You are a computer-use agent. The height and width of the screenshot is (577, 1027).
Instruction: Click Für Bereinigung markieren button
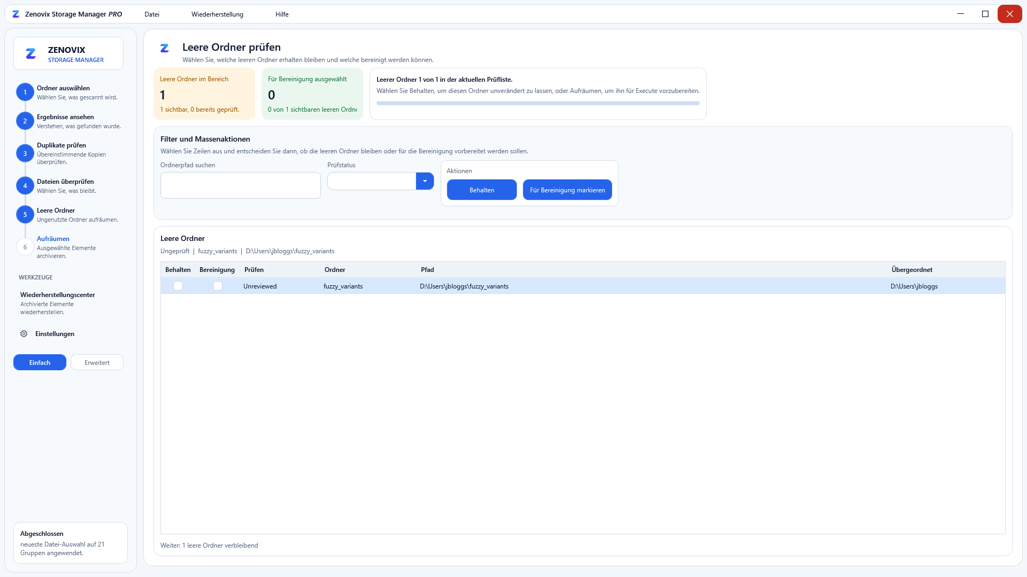568,190
